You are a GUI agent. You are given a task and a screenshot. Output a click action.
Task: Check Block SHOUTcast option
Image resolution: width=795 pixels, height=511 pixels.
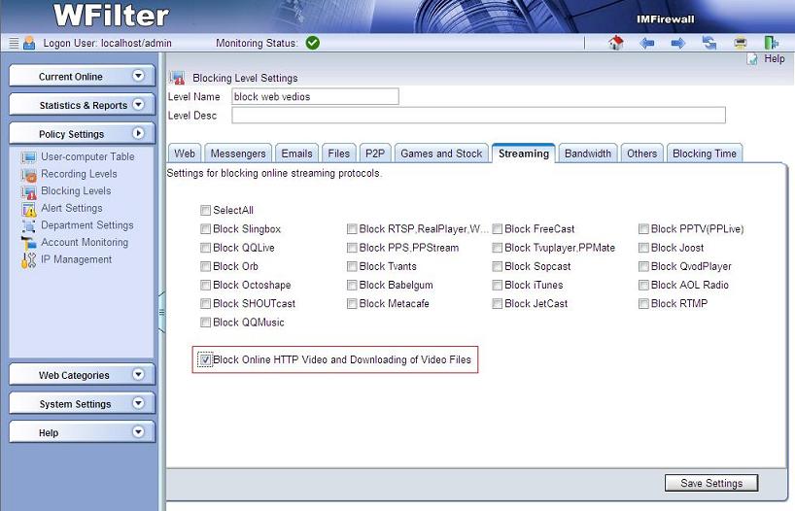tap(205, 304)
